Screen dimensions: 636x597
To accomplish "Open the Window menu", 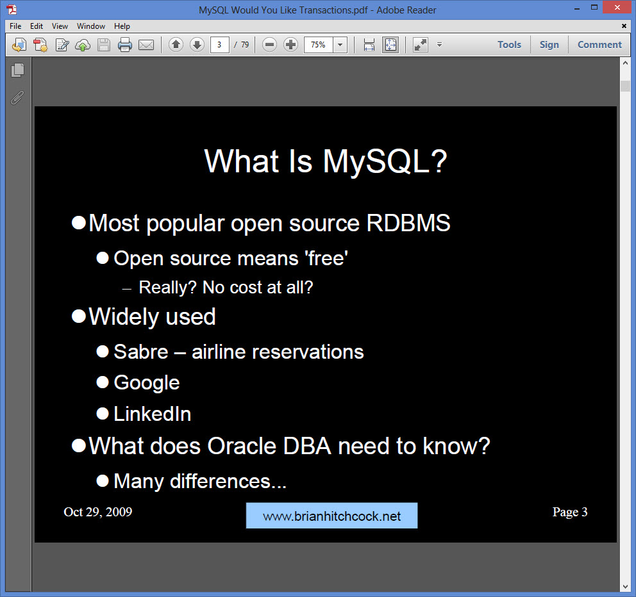I will [90, 26].
